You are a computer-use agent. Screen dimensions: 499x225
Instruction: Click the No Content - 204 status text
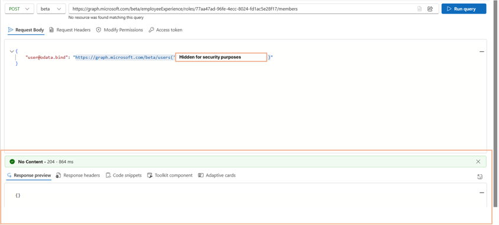pyautogui.click(x=45, y=162)
